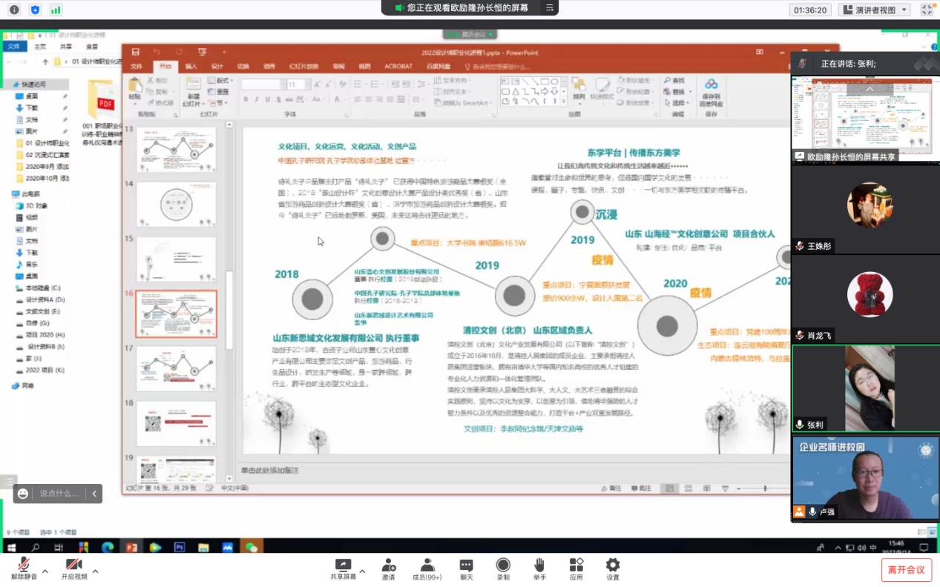
Task: Switch to the Insert tab in PowerPoint
Action: click(x=191, y=66)
